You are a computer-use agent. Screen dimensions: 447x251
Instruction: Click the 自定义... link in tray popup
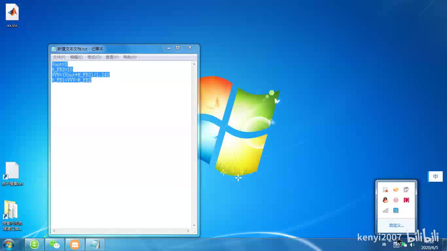click(x=396, y=226)
